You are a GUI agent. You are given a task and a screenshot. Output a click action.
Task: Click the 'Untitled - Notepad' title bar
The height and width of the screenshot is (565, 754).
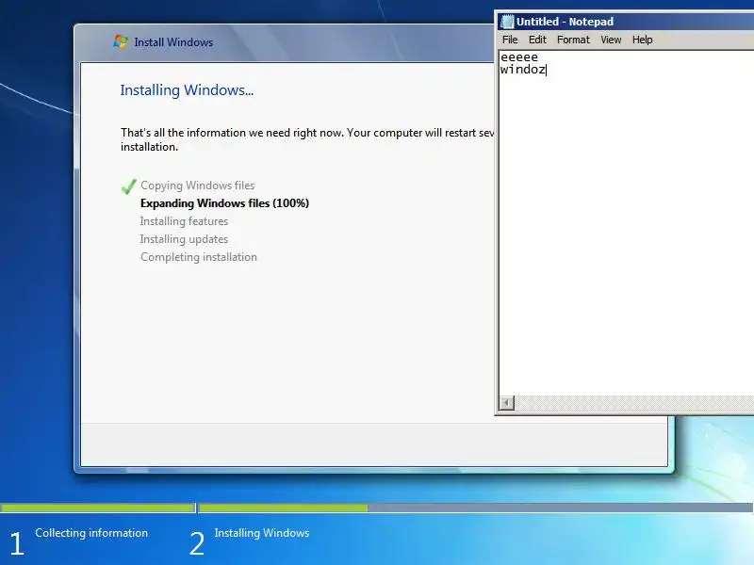pyautogui.click(x=625, y=22)
